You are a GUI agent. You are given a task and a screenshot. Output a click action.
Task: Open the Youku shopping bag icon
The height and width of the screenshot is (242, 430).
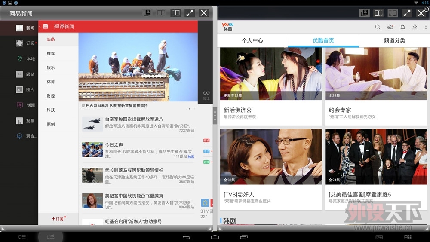402,27
